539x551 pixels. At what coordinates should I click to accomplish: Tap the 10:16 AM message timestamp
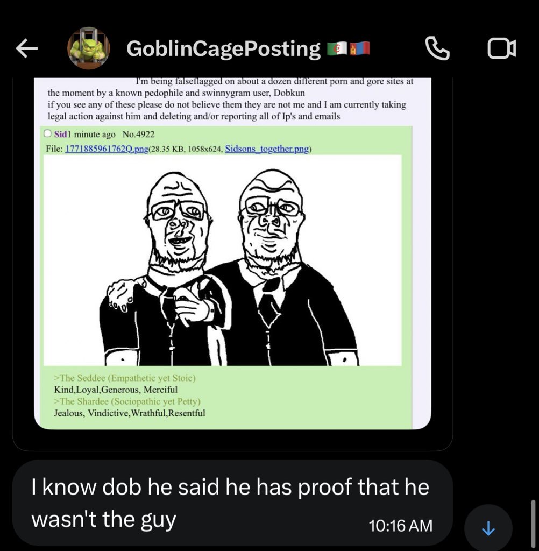pyautogui.click(x=401, y=526)
